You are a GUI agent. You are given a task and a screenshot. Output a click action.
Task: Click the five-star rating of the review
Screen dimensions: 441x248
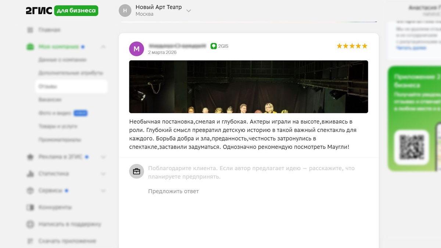(x=352, y=46)
